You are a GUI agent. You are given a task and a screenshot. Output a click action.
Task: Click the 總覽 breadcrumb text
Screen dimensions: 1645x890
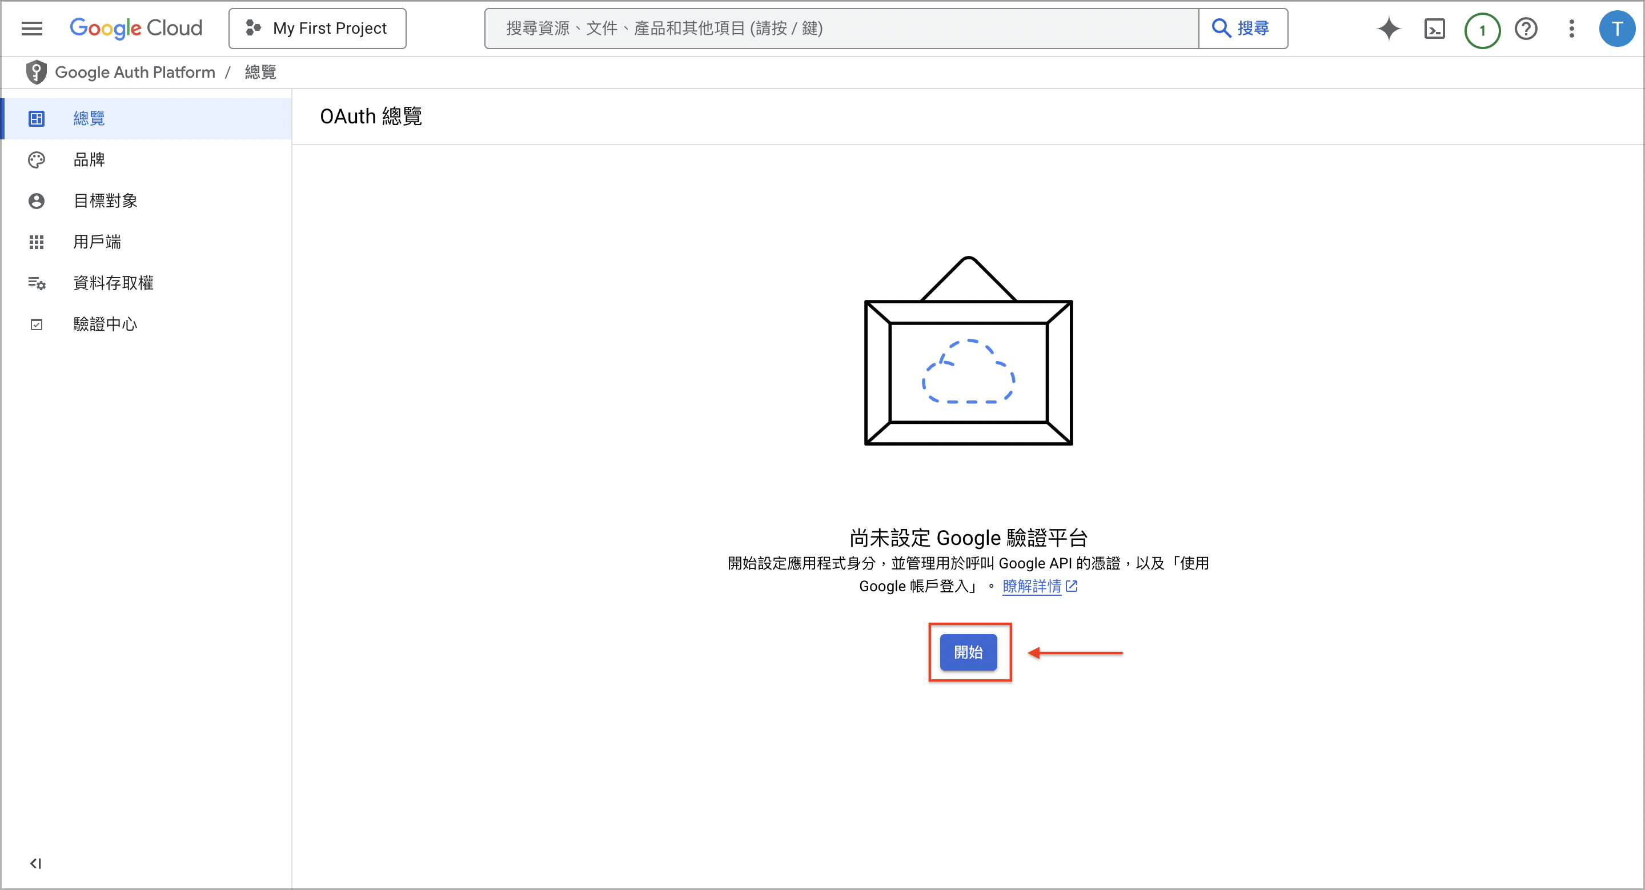pyautogui.click(x=260, y=72)
